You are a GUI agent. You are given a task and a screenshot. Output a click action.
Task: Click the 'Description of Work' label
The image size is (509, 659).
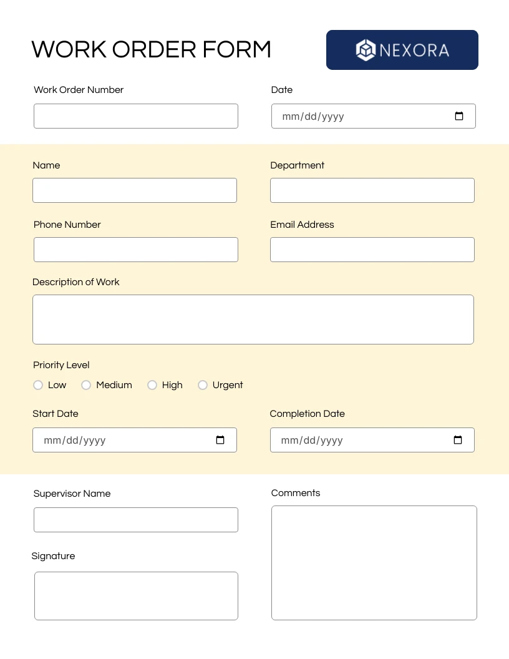coord(75,282)
